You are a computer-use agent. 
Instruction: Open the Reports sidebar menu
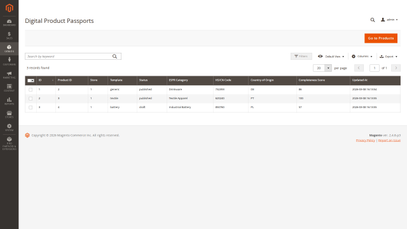coord(9,101)
